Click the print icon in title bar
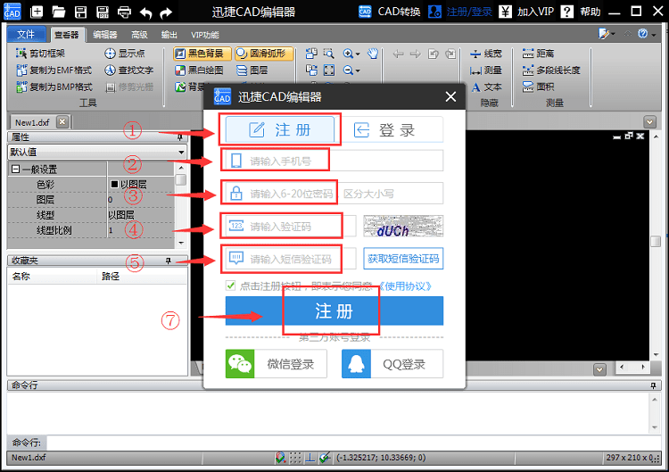The height and width of the screenshot is (472, 669). pos(124,12)
